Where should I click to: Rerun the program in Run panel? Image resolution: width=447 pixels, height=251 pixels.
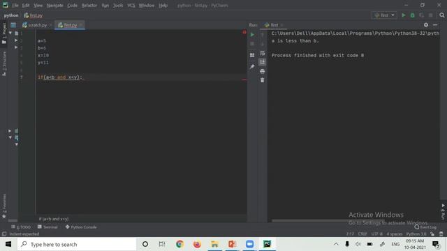tap(252, 35)
